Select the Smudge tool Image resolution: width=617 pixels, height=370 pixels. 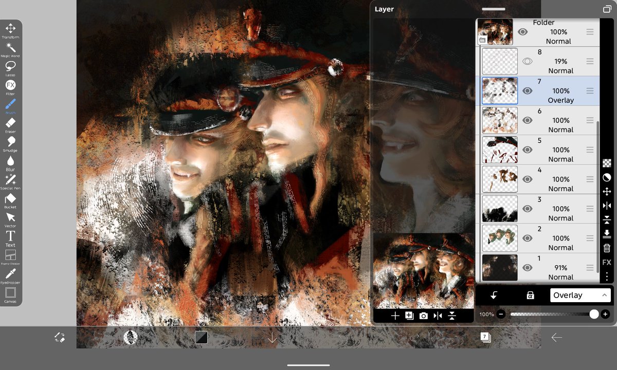[x=10, y=144]
